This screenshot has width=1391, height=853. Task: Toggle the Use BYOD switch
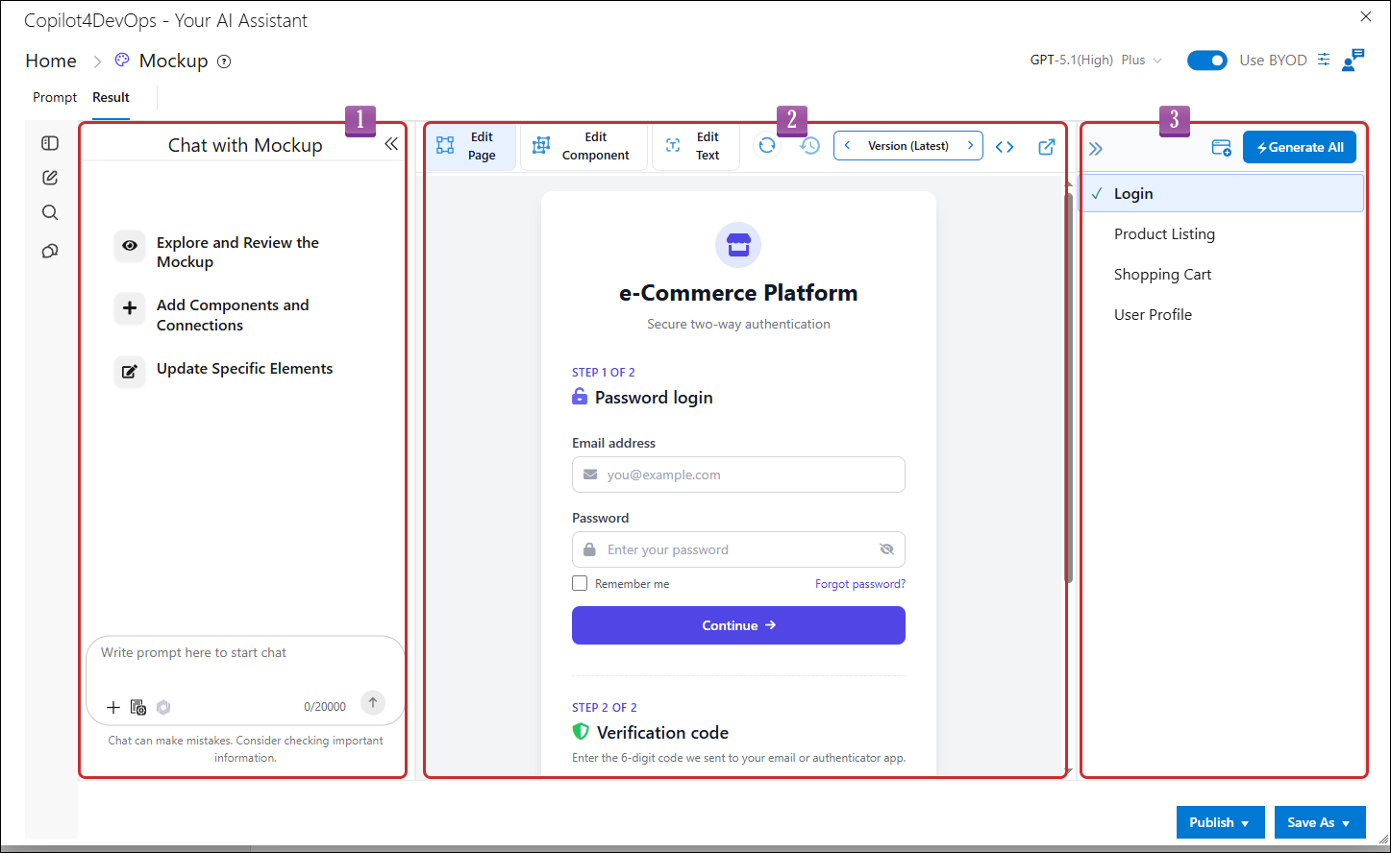coord(1207,61)
